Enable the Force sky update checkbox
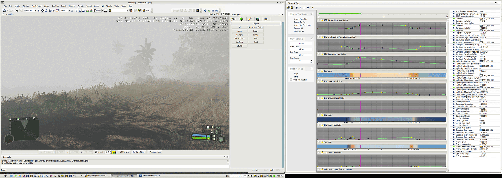 point(291,80)
